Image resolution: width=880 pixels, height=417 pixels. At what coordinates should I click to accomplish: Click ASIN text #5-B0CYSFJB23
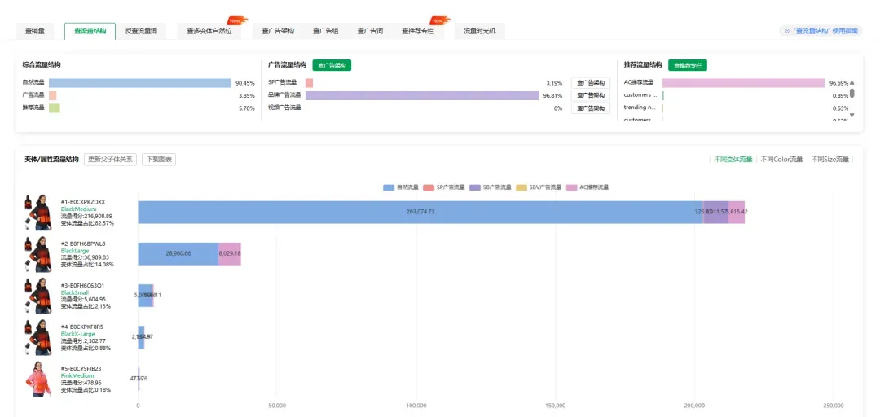[81, 369]
